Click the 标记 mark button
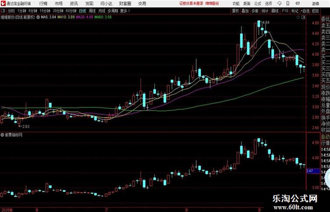This screenshot has width=330, height=212. (295, 11)
